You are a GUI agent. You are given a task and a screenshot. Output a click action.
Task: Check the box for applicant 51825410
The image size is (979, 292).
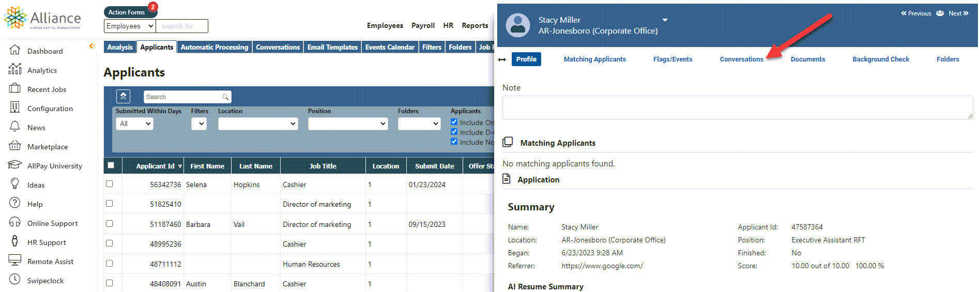[x=109, y=204]
